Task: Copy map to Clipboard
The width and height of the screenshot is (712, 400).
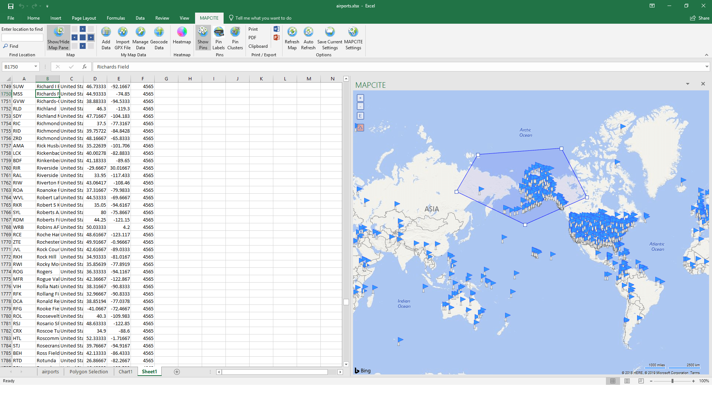Action: pyautogui.click(x=258, y=46)
